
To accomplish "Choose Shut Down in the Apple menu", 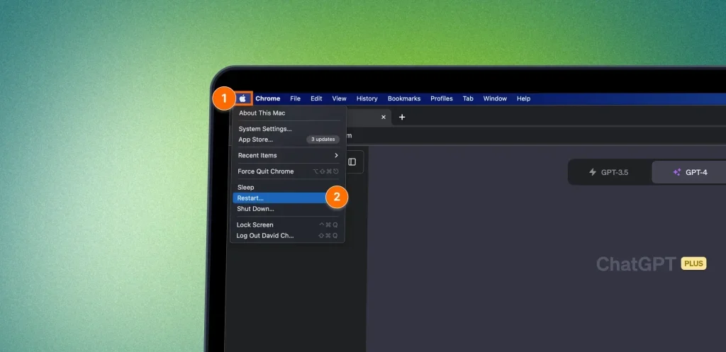I will point(255,209).
